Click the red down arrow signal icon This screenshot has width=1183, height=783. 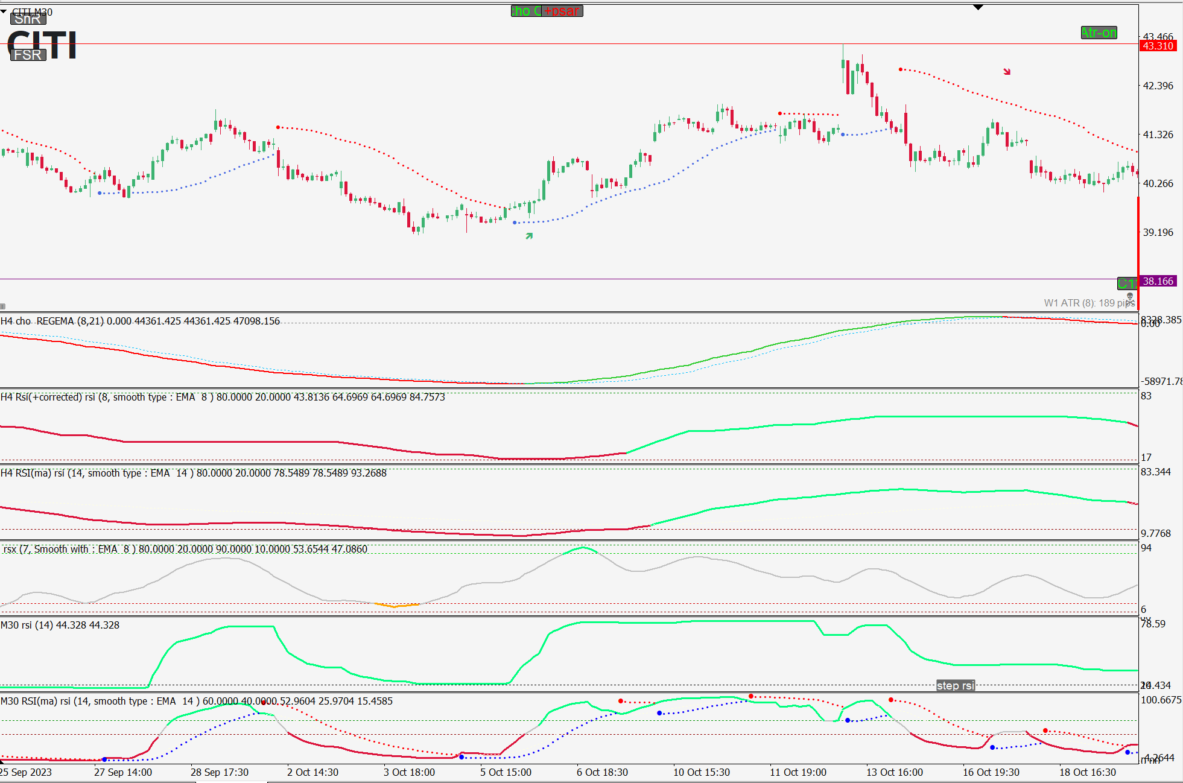click(1007, 72)
